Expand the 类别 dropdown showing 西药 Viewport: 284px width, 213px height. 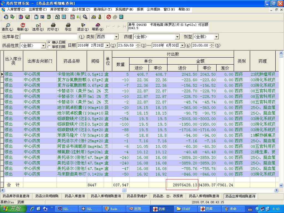(116, 37)
